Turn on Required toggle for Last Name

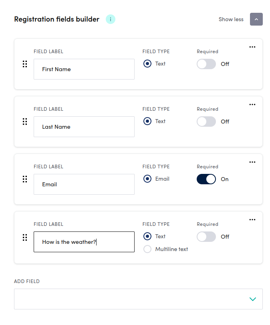(x=206, y=122)
